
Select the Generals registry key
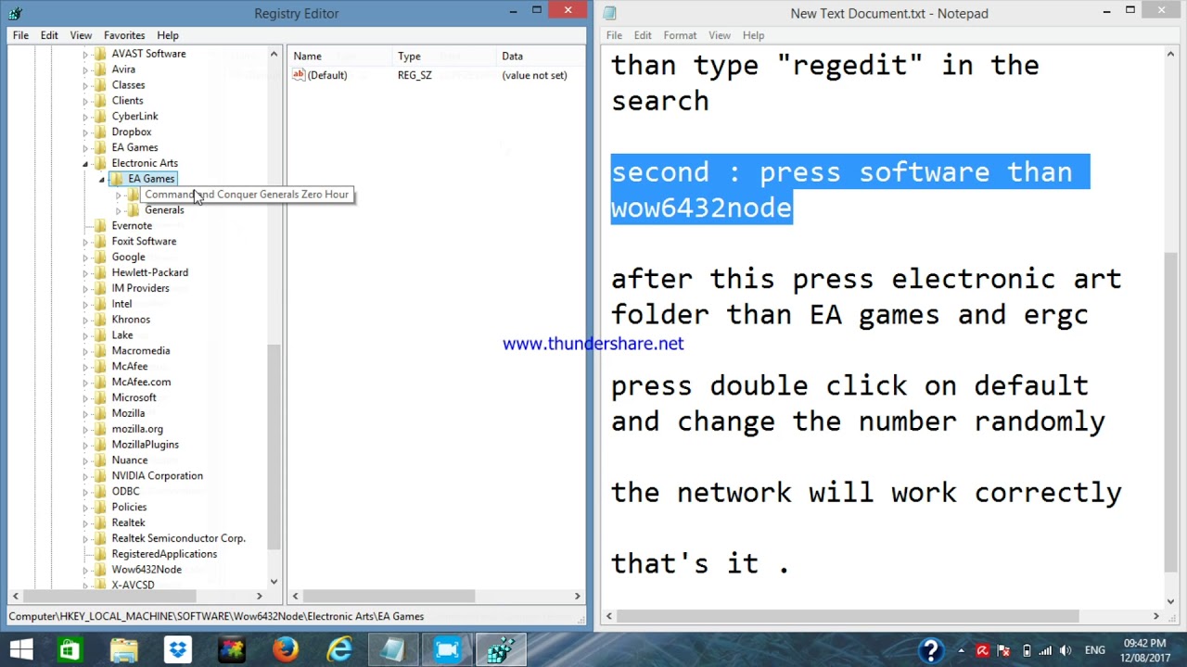[x=164, y=210]
